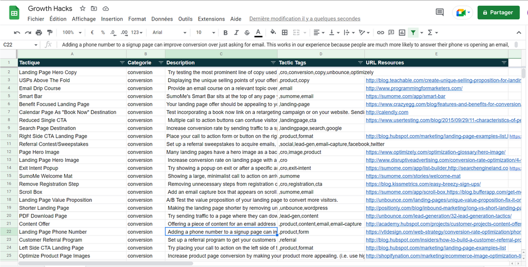Open the Fichier menu
The width and height of the screenshot is (528, 267).
[36, 19]
